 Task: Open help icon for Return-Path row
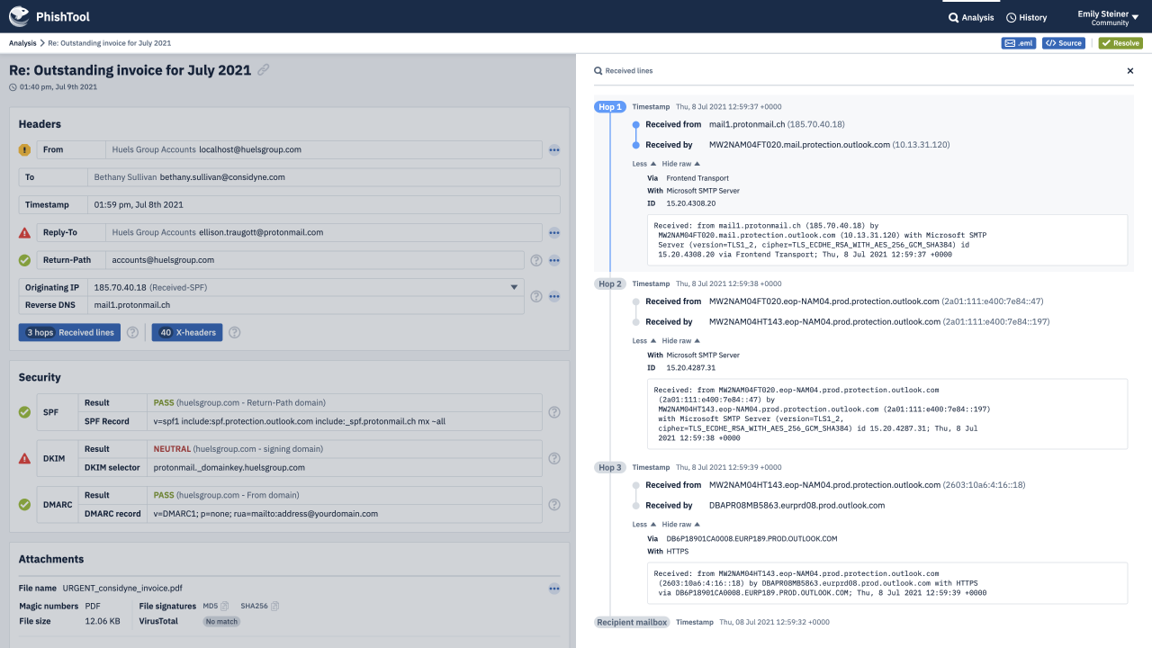(536, 260)
